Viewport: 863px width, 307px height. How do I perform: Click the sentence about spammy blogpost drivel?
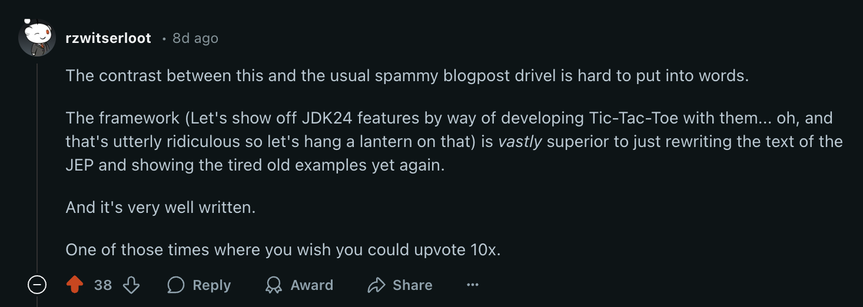click(x=407, y=76)
